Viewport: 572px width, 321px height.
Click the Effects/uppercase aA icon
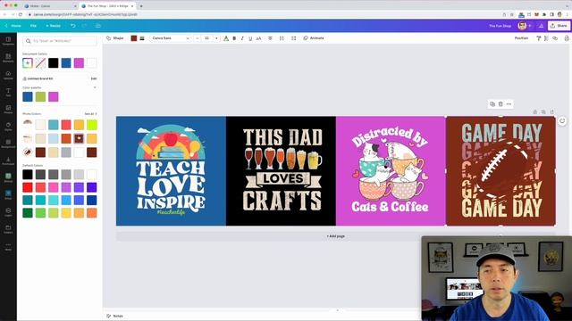coord(258,38)
